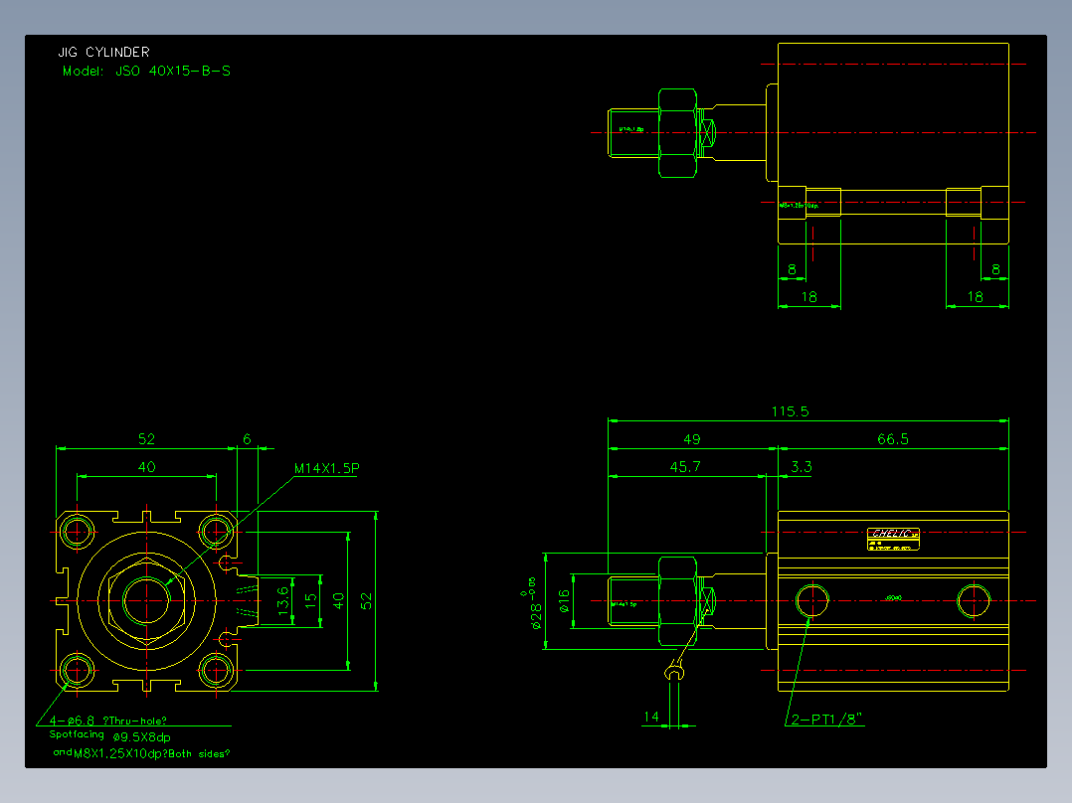Select the rotated vertical 40 dimension
The width and height of the screenshot is (1072, 803).
(338, 600)
